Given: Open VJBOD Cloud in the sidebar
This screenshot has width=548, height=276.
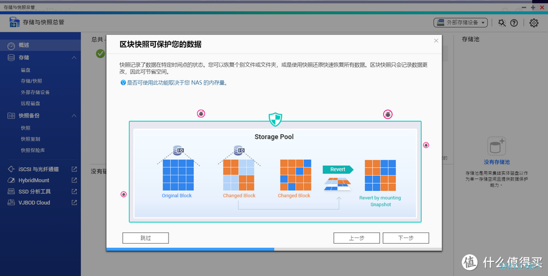Looking at the screenshot, I should (35, 203).
